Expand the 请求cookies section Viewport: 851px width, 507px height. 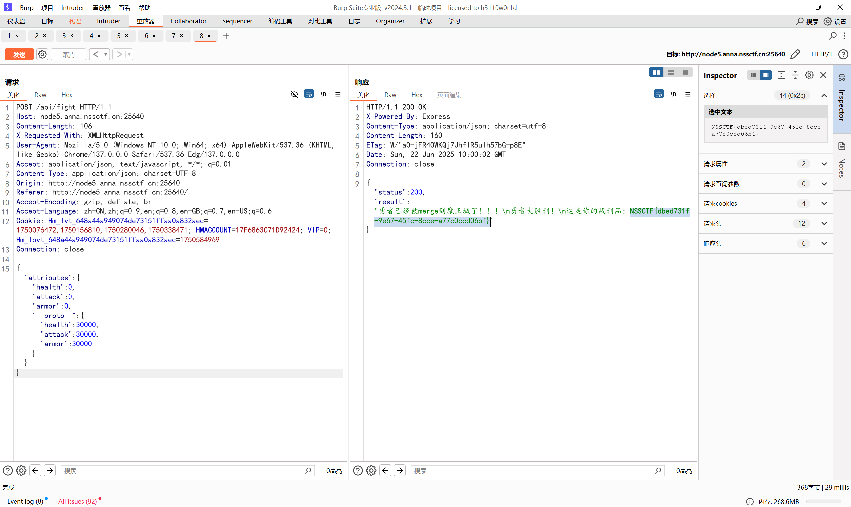coord(824,203)
